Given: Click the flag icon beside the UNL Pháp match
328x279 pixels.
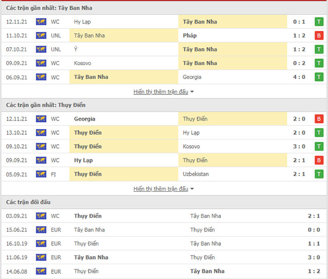Looking at the screenshot, I should [41, 36].
